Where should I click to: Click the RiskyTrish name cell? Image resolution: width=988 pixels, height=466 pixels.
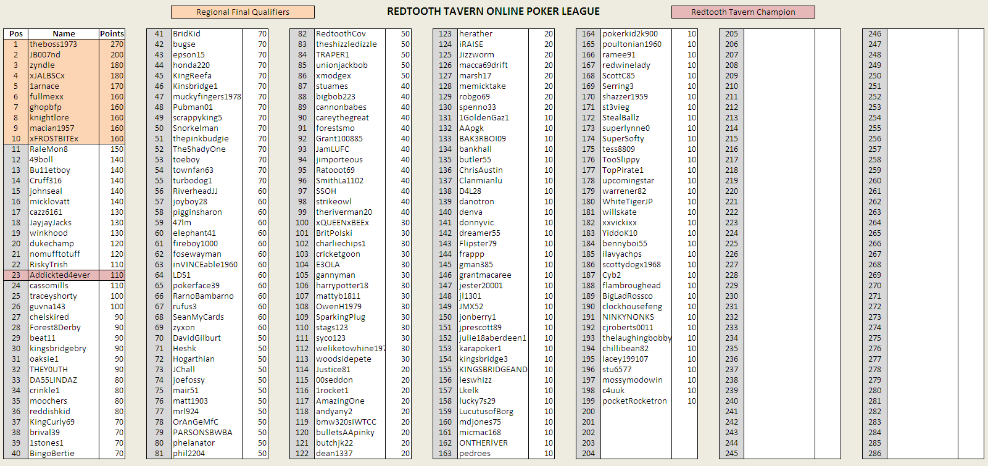point(64,265)
